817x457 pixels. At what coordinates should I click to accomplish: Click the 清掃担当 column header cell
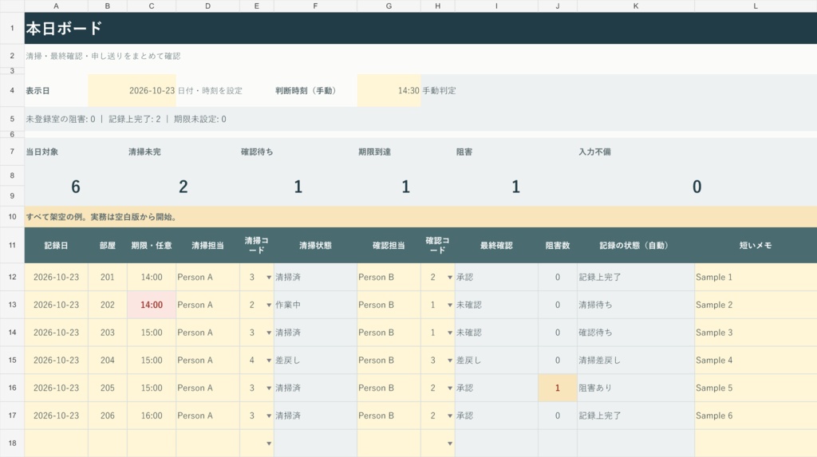(208, 246)
